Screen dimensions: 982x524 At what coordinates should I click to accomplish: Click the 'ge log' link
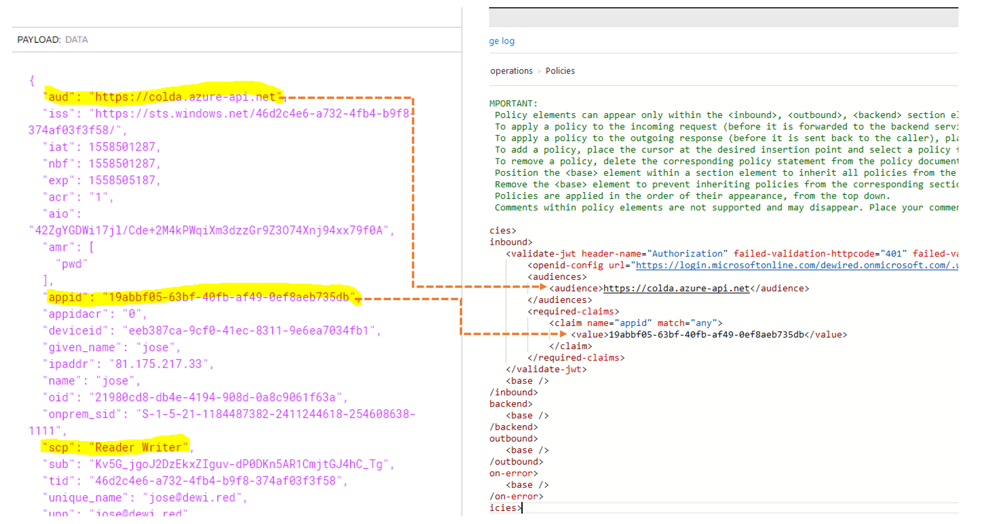[x=501, y=41]
